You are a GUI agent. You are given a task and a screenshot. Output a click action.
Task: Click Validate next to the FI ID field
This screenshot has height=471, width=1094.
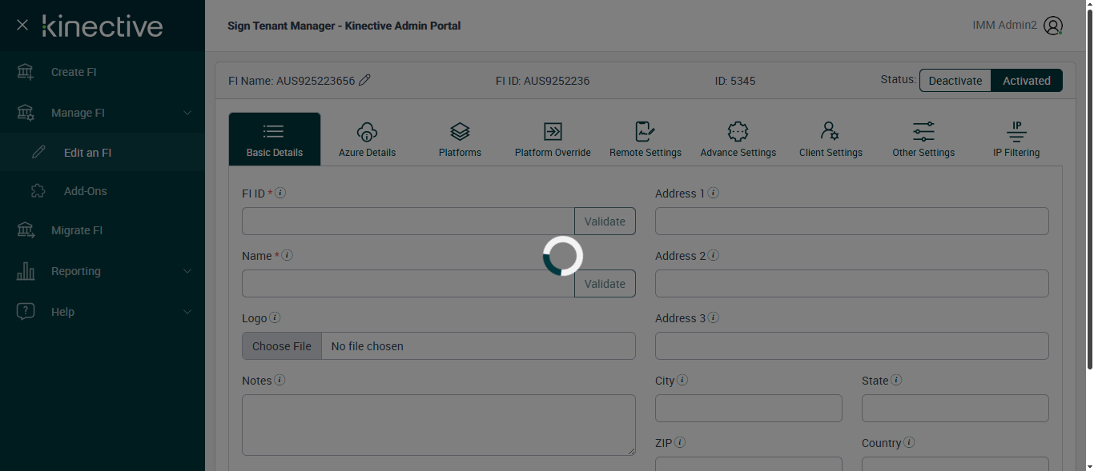point(605,222)
